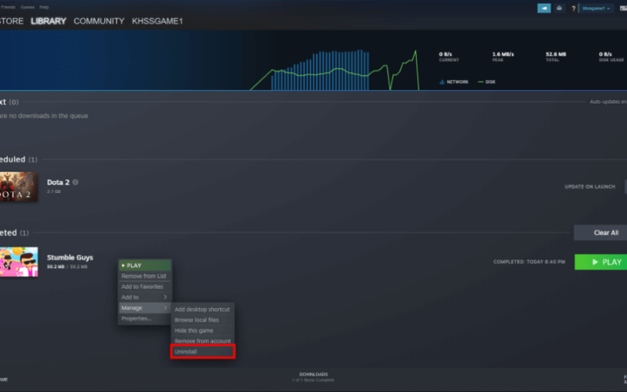Choose Browse local files
The width and height of the screenshot is (627, 392).
click(203, 320)
